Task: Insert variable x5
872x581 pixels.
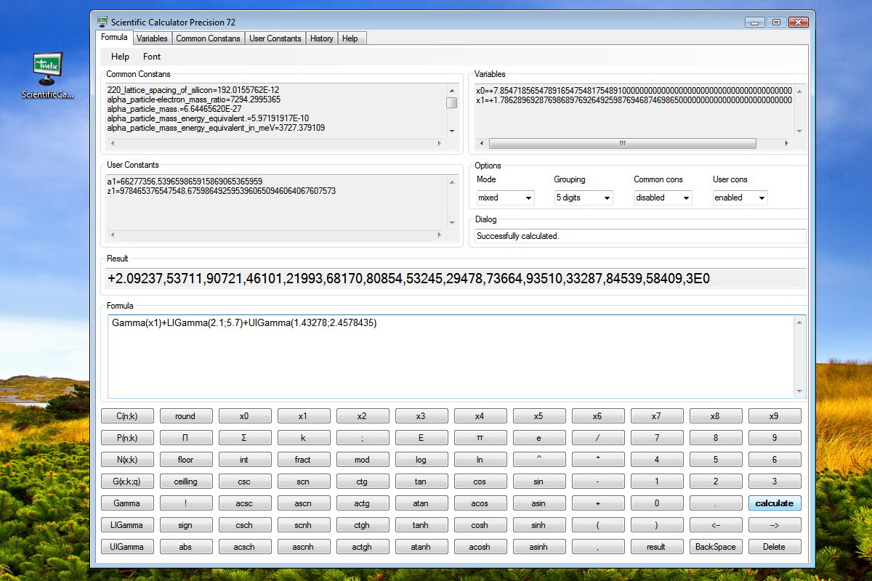Action: 539,416
